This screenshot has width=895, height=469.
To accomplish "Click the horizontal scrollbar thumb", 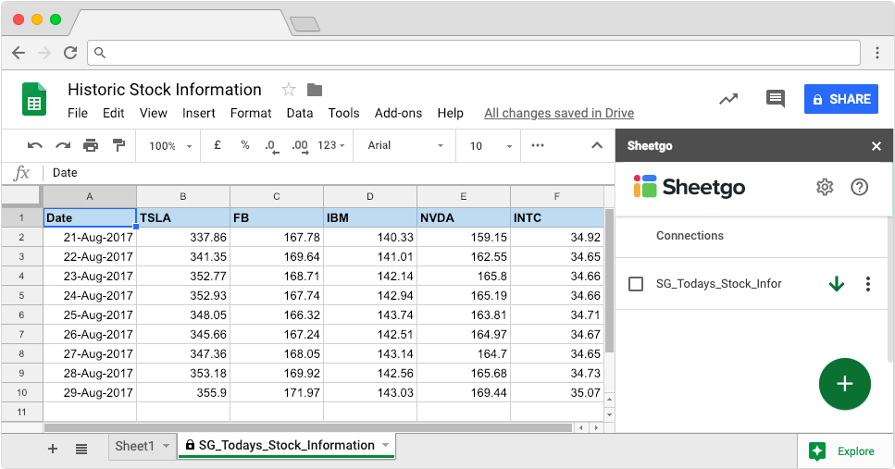I will coord(308,427).
